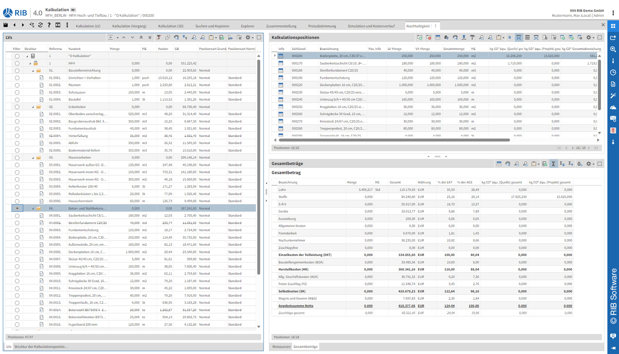Open the dropdown beside the gear in LVs toolbar
This screenshot has width=619, height=354.
[x=252, y=38]
